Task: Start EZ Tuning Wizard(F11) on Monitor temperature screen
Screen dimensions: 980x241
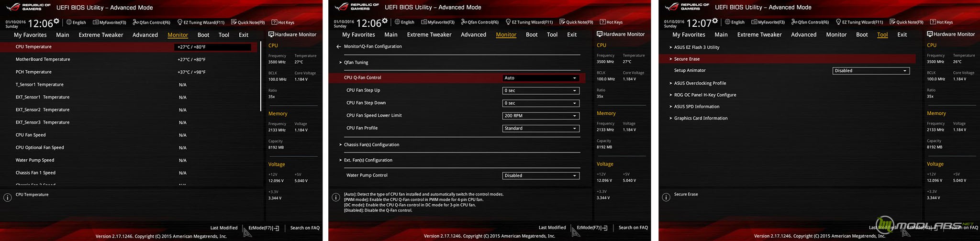Action: click(x=200, y=22)
